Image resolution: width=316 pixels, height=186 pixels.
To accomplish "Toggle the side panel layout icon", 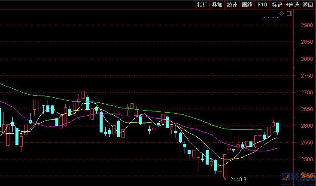I will coord(289,13).
